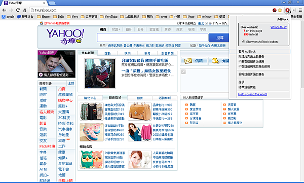Open the google bookmark

(8, 17)
